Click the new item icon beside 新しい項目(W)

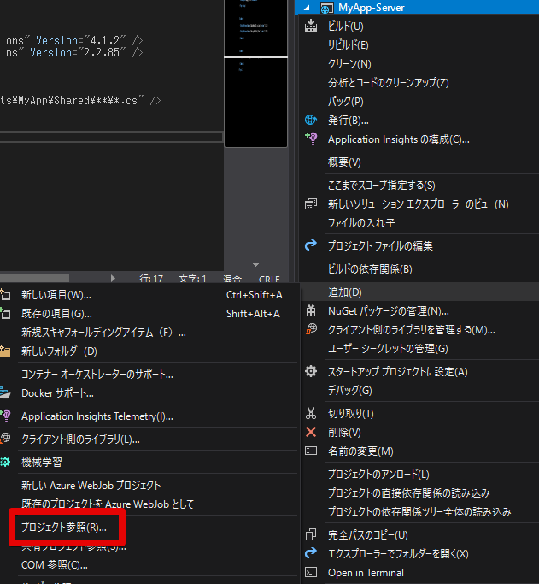click(5, 295)
